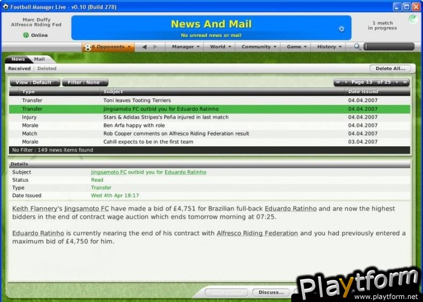Image resolution: width=423 pixels, height=302 pixels.
Task: Open the Community menu
Action: coord(259,47)
